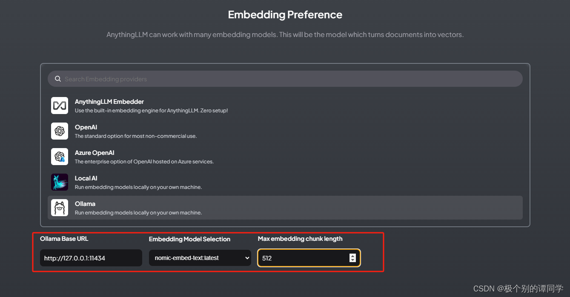The height and width of the screenshot is (297, 570).
Task: Choose OpenAI provider name
Action: coord(86,127)
